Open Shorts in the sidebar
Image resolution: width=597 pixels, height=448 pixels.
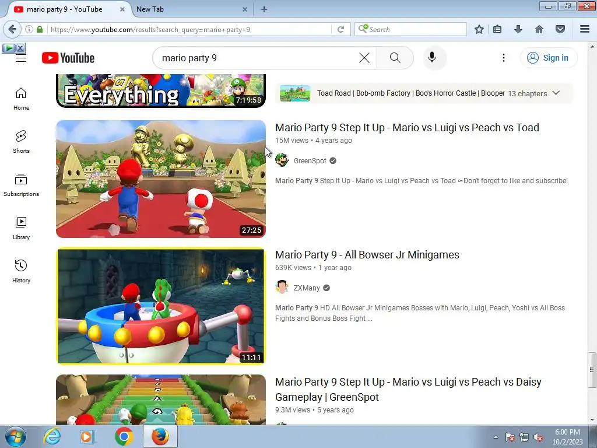coord(21,142)
